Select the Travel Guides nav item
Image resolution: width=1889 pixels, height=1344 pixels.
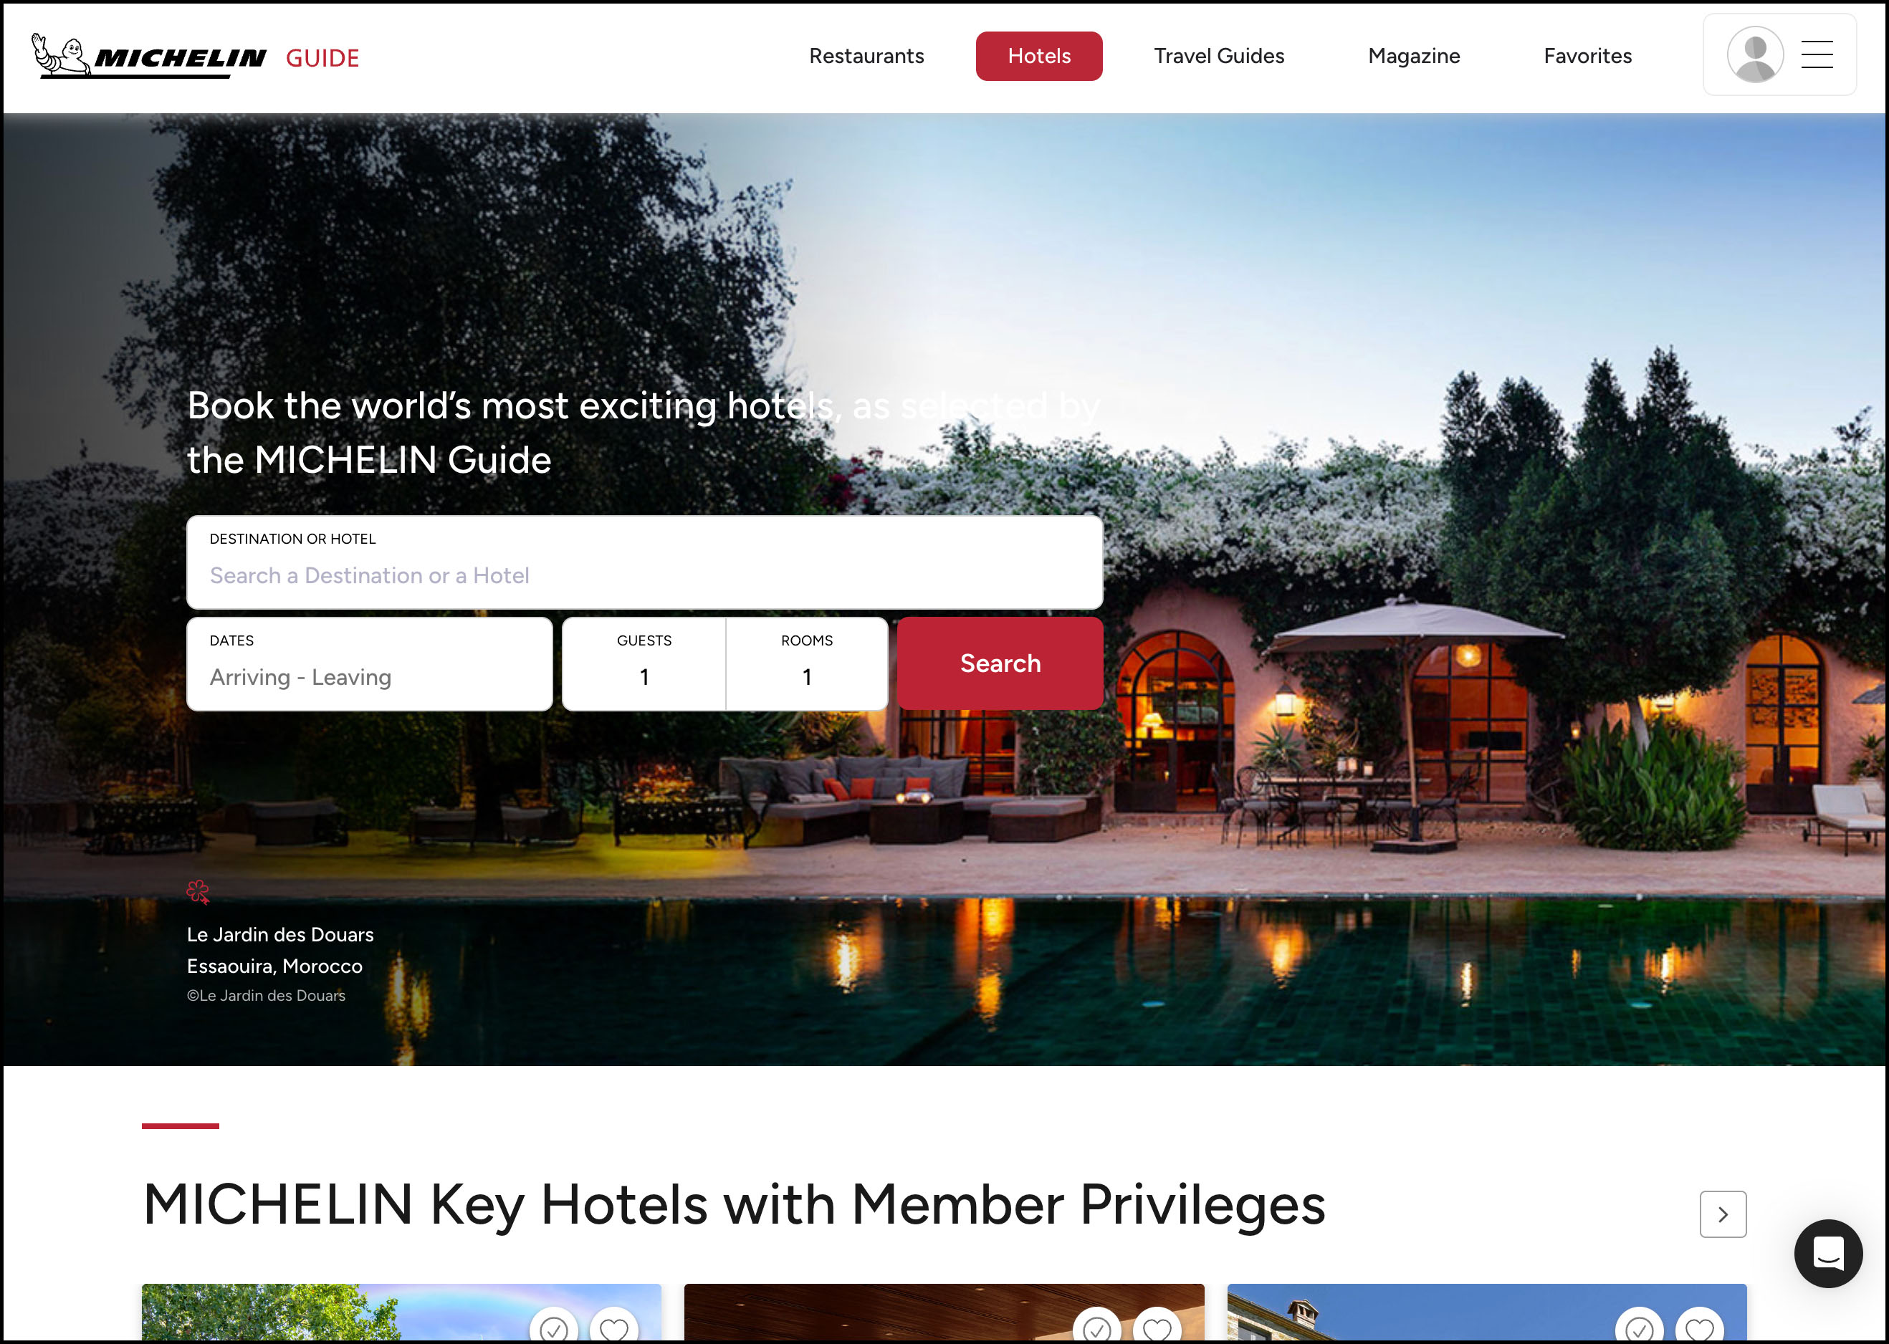(x=1218, y=57)
